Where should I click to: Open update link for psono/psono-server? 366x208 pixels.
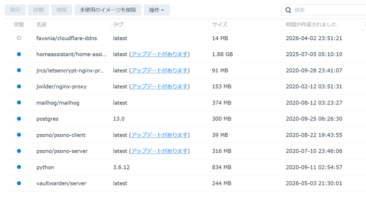pyautogui.click(x=159, y=151)
